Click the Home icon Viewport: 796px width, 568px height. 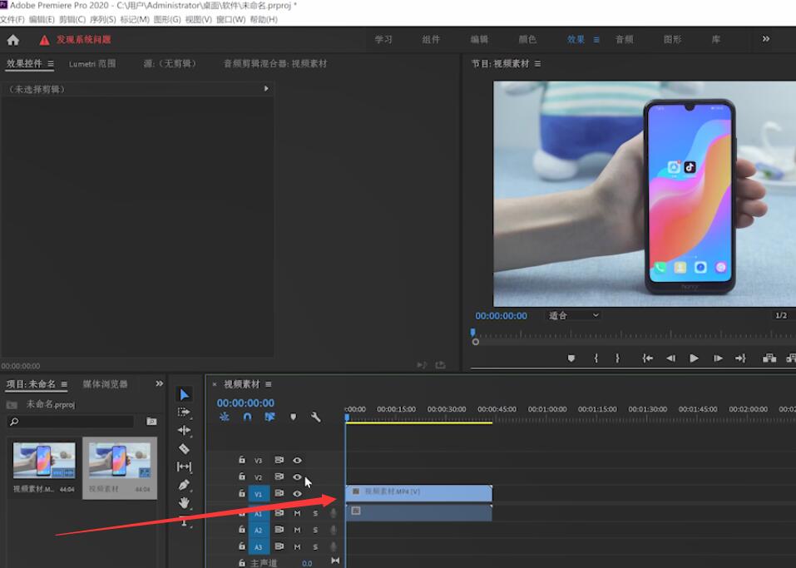[x=13, y=40]
